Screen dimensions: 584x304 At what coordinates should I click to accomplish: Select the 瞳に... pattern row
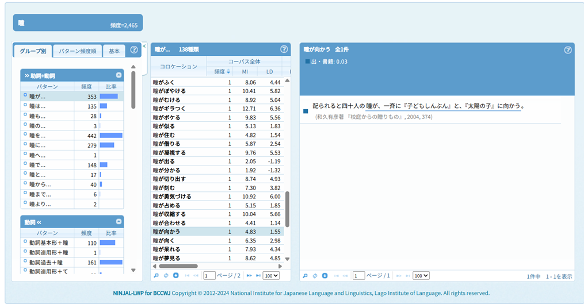tap(40, 145)
